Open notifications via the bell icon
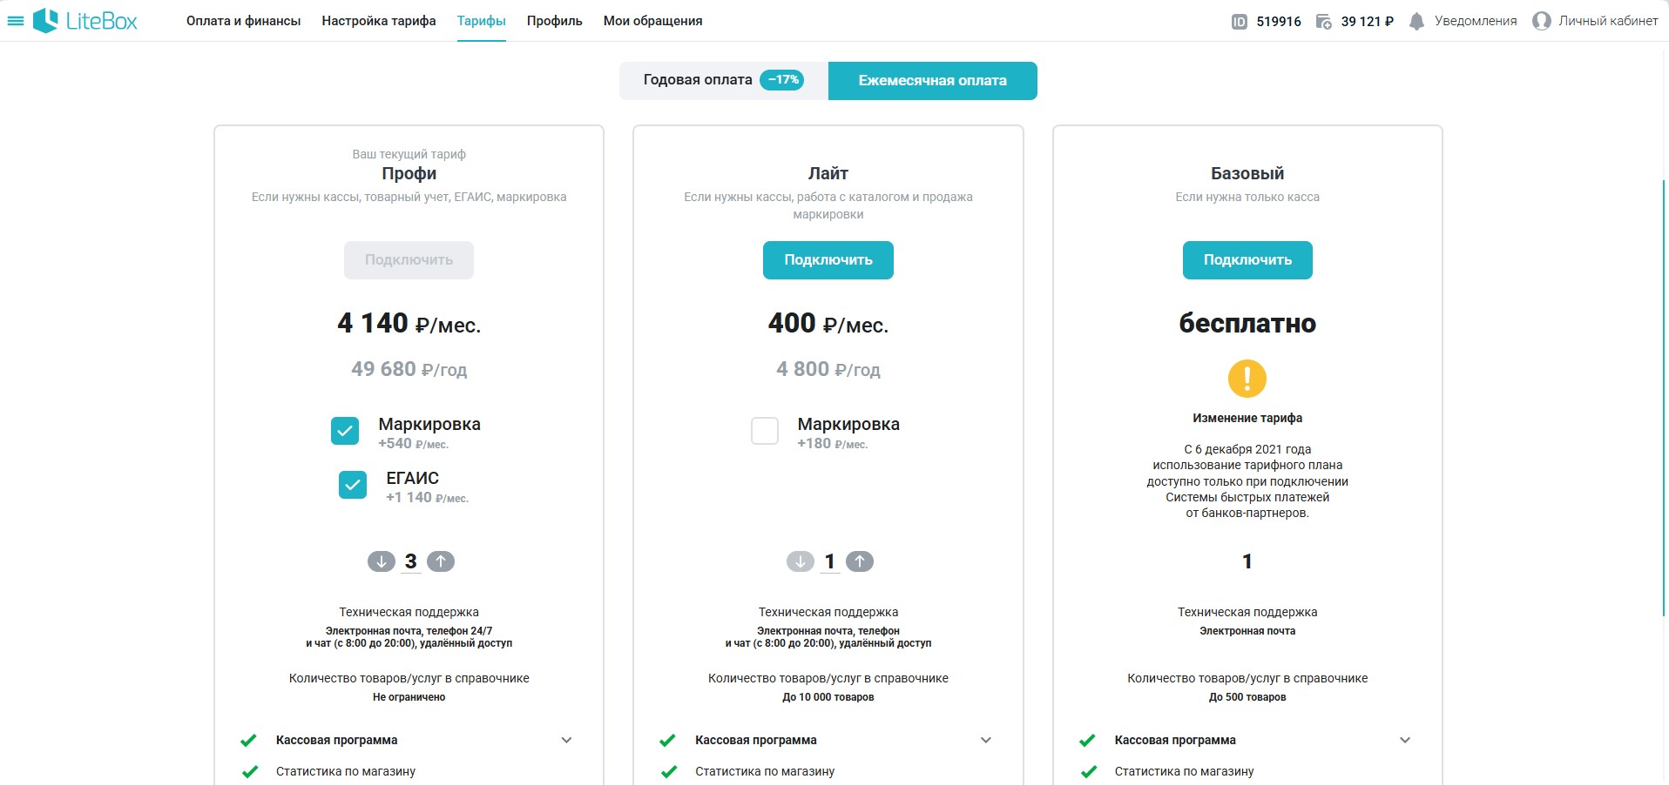The width and height of the screenshot is (1669, 786). (1417, 22)
